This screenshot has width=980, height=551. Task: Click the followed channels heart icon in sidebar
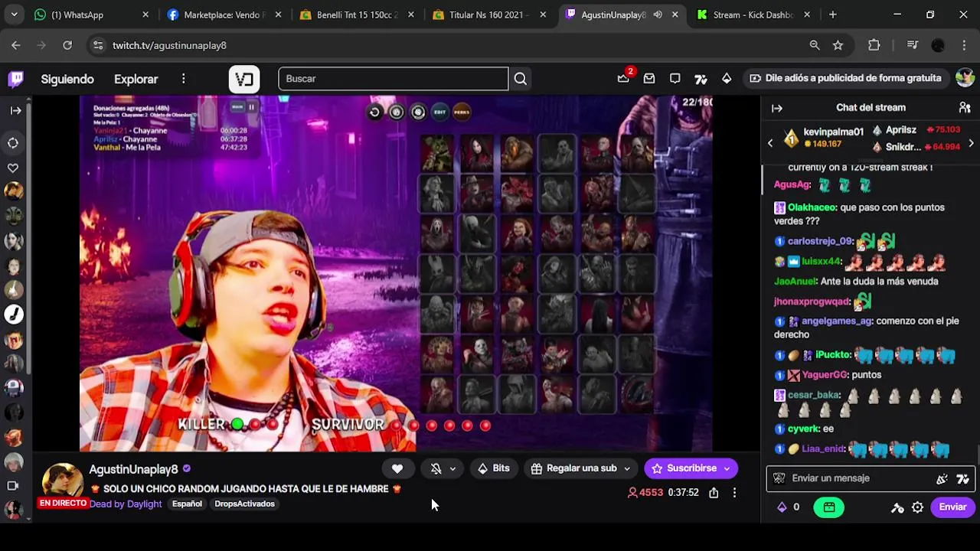[x=14, y=168]
